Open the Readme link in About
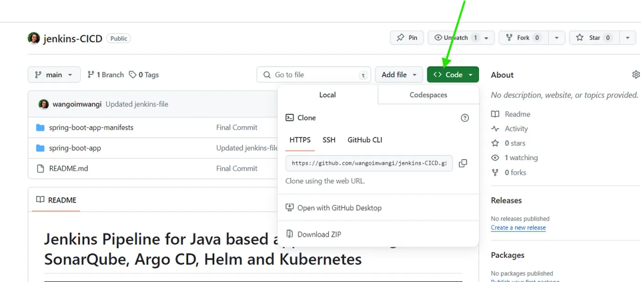The image size is (641, 282). click(x=517, y=114)
